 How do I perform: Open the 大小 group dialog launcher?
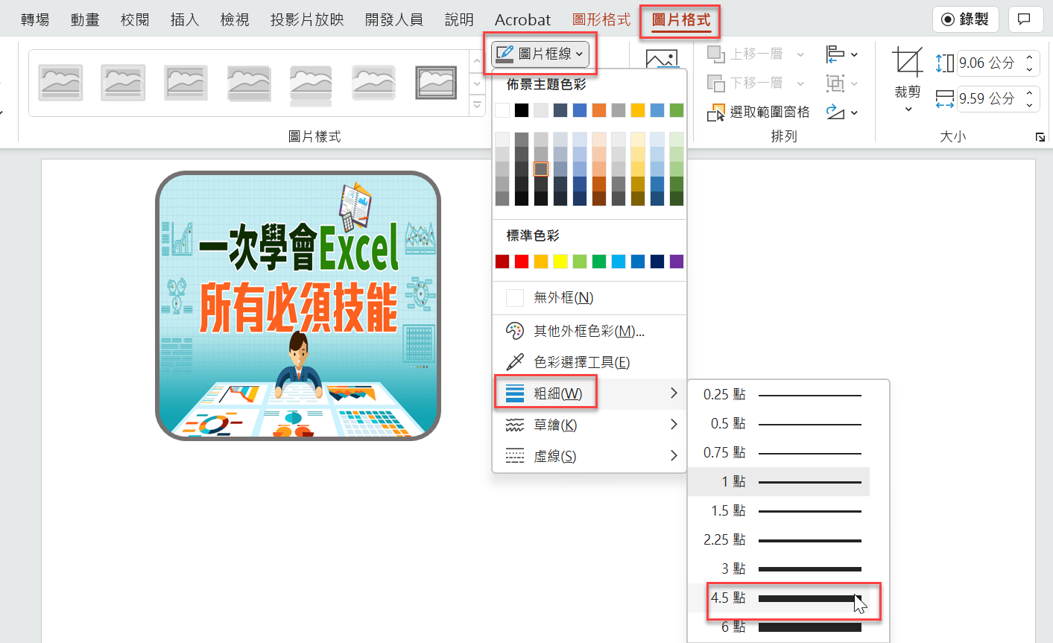click(1040, 137)
